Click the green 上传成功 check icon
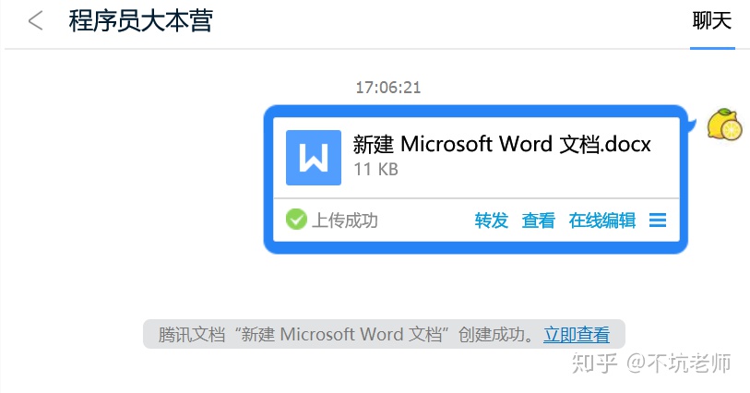Image resolution: width=750 pixels, height=393 pixels. tap(296, 220)
